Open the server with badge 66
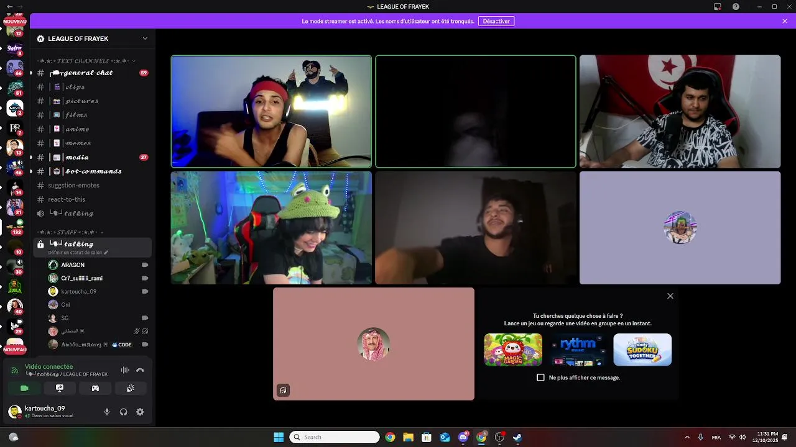This screenshot has width=796, height=447. pos(15,67)
